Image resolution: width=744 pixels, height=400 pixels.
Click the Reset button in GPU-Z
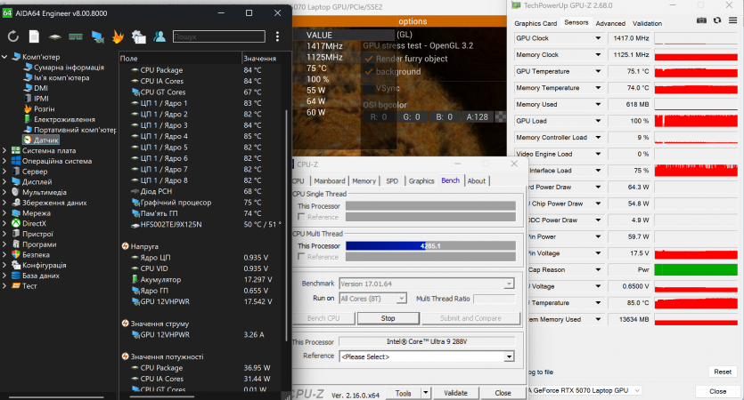tap(722, 372)
